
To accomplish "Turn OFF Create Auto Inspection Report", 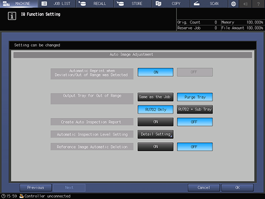I will [x=195, y=122].
